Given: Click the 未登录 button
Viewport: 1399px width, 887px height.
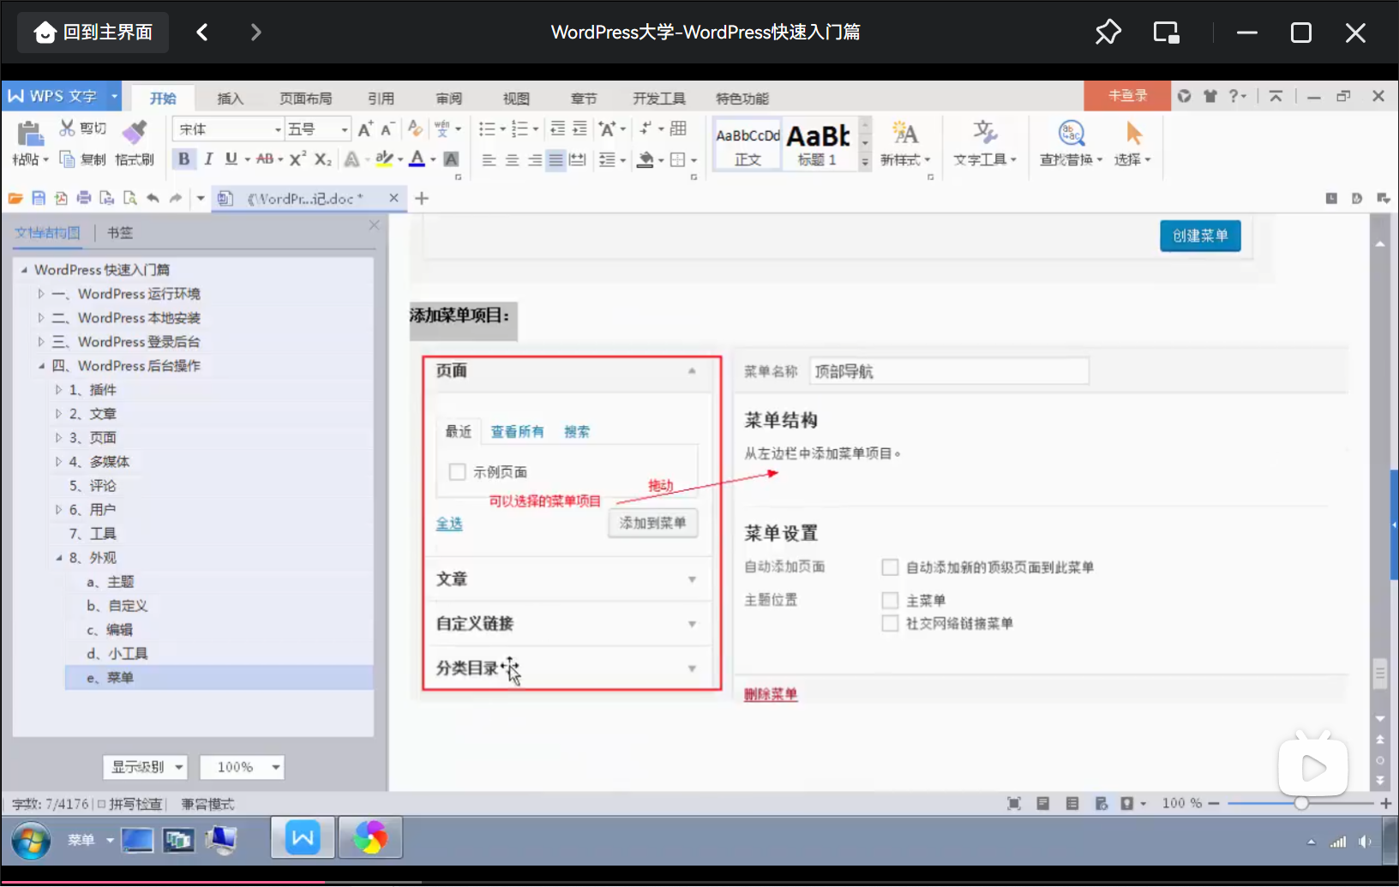Looking at the screenshot, I should click(x=1127, y=96).
